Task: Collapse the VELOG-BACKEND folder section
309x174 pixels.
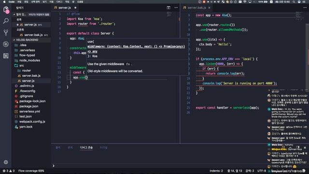Action: (x=27, y=40)
